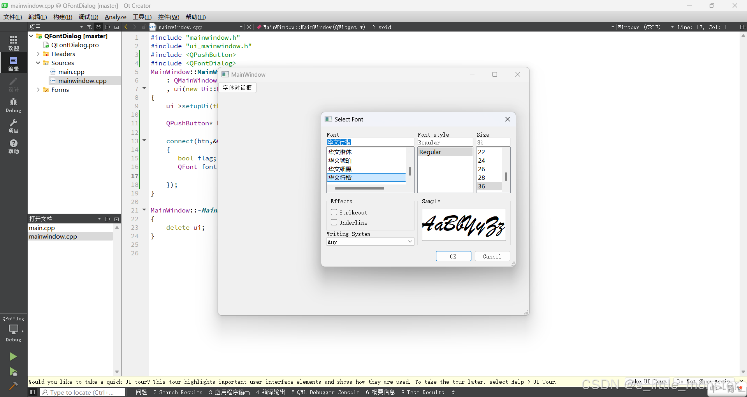Screen dimensions: 747x397
Task: Open the 3 应用程序输出 pane
Action: coord(229,392)
